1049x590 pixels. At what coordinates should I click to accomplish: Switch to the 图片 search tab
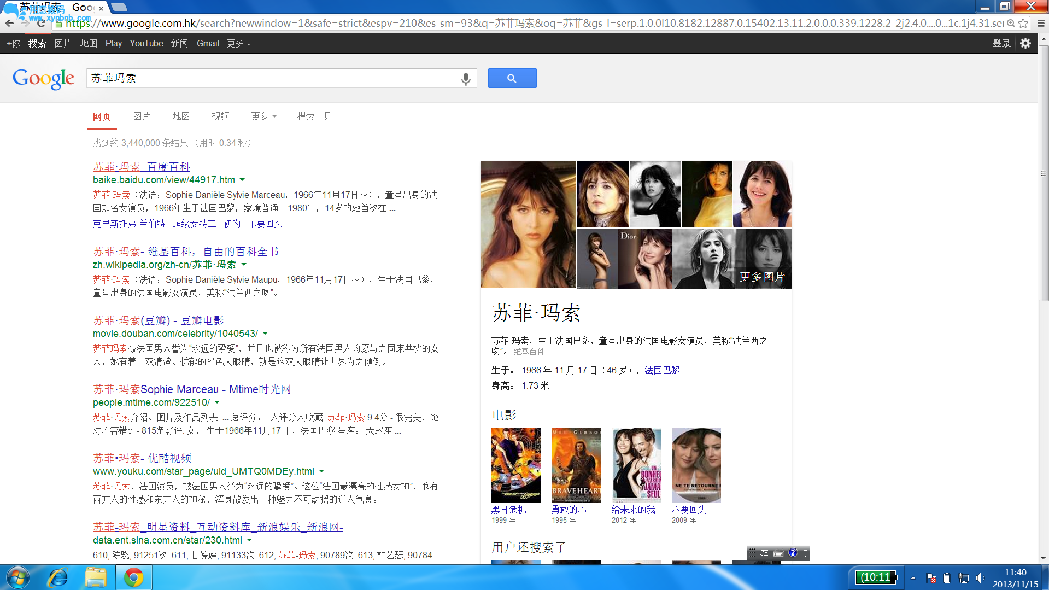(x=142, y=116)
